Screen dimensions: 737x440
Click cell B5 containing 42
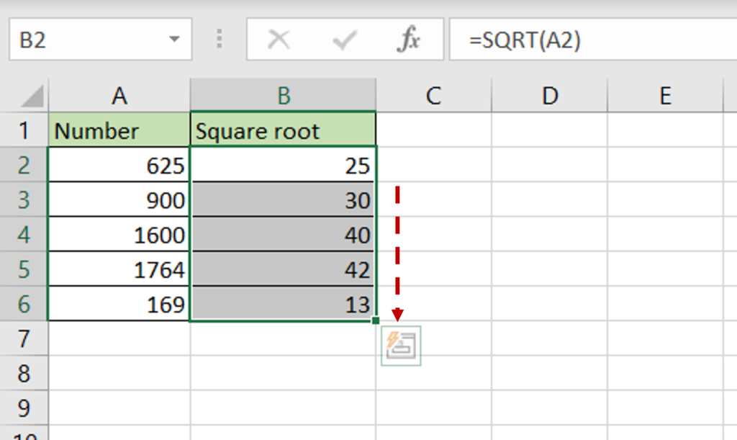[283, 270]
